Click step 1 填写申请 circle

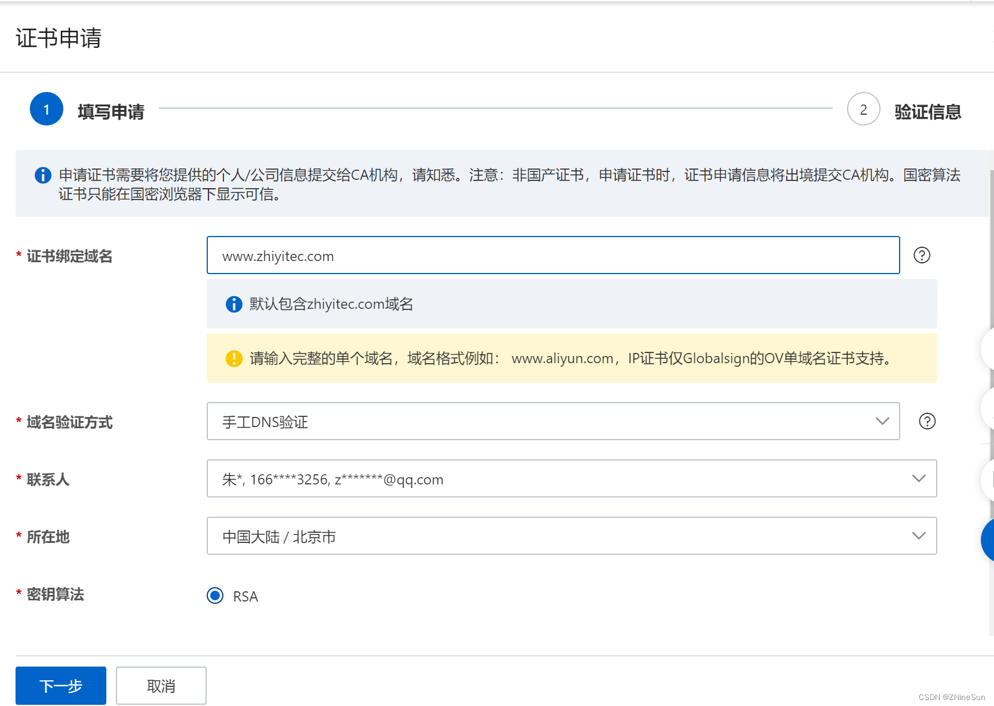click(47, 109)
